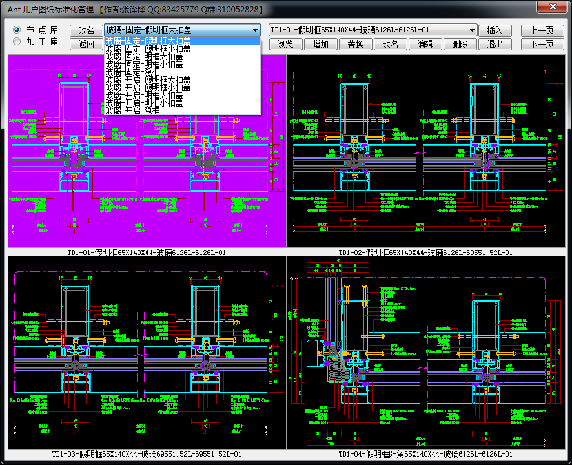
Task: Select the TD1-04 corner drawing thumbnail
Action: (x=426, y=352)
